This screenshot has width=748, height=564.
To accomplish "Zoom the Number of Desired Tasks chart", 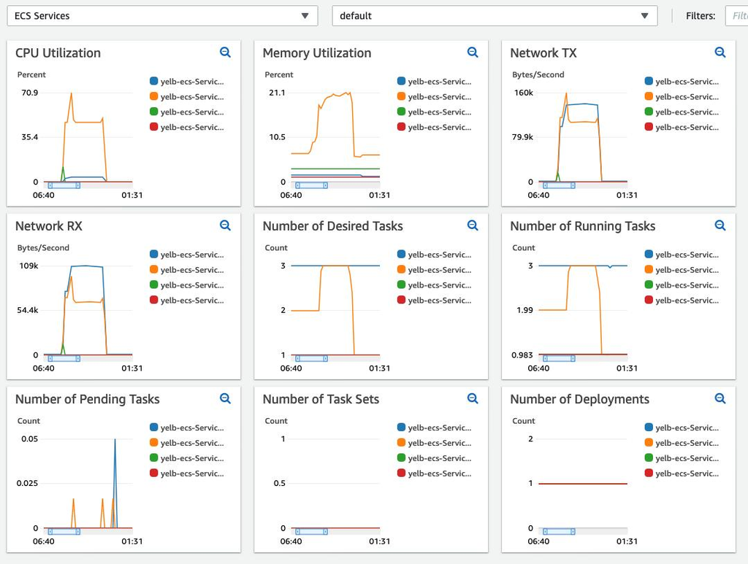I will [x=473, y=225].
